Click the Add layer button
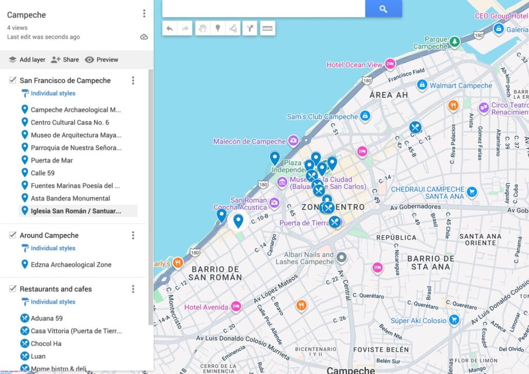Screen dimensions: 529x374 27,59
